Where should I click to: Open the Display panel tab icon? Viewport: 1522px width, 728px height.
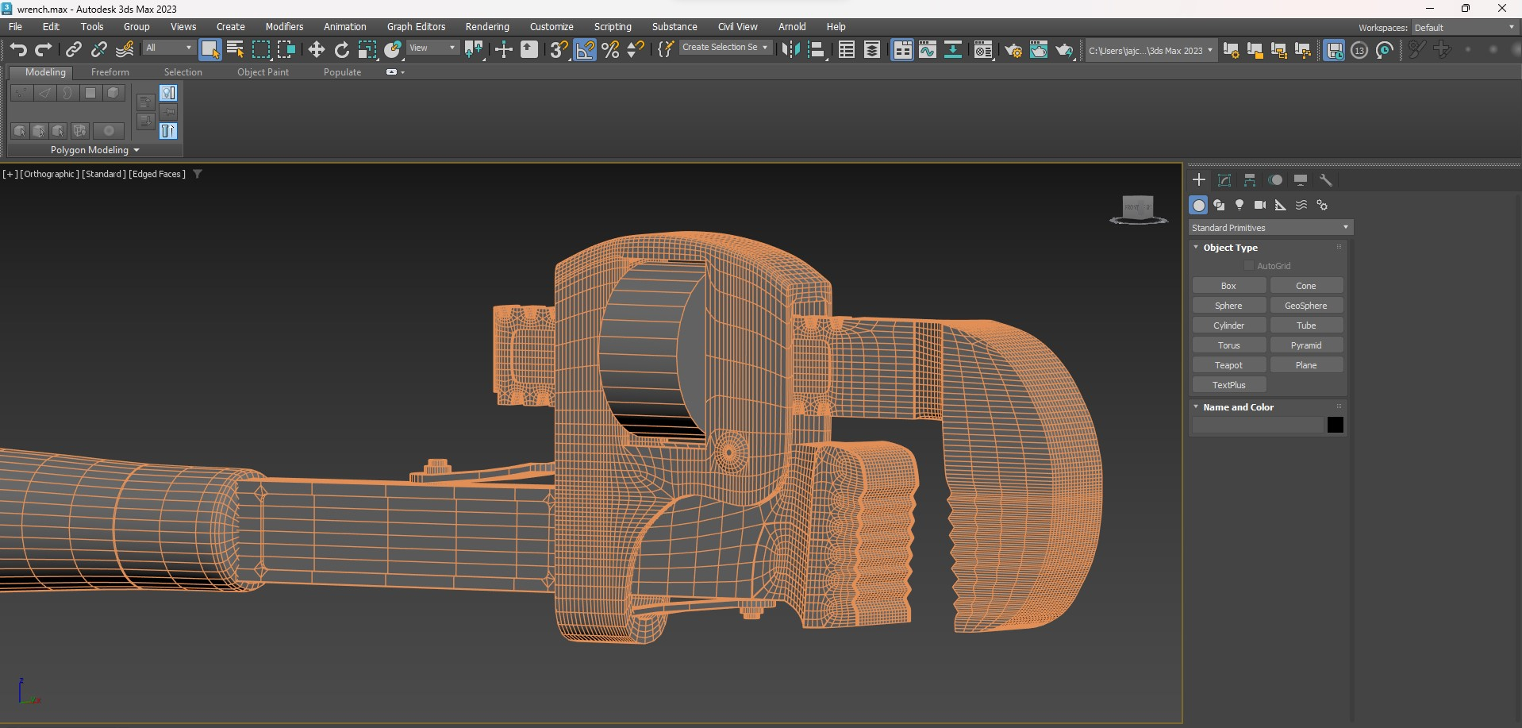[1301, 180]
